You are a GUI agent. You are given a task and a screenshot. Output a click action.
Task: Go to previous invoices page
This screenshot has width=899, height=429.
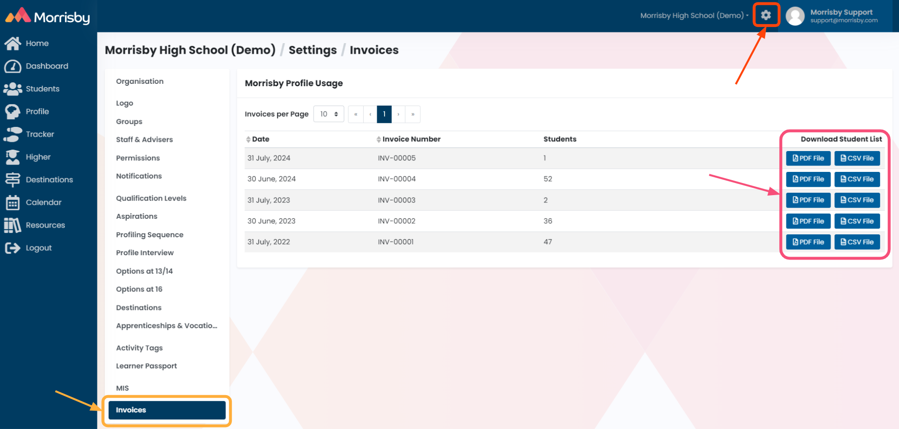pyautogui.click(x=370, y=114)
